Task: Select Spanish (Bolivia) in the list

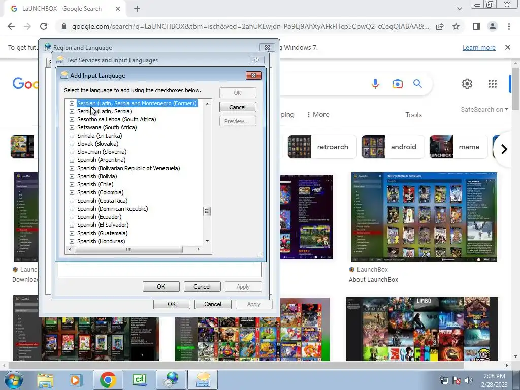Action: click(97, 176)
